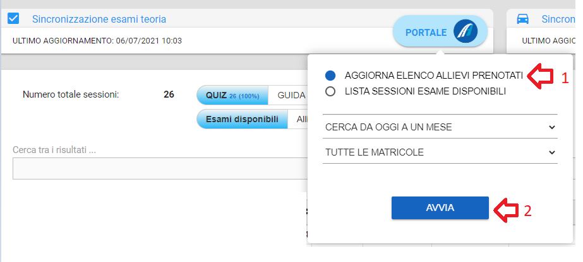Click the blue car icon
Viewport: 583px width, 262px height.
click(522, 19)
